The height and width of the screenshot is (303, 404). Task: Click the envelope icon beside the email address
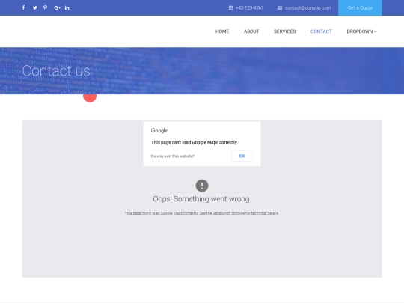[x=280, y=8]
